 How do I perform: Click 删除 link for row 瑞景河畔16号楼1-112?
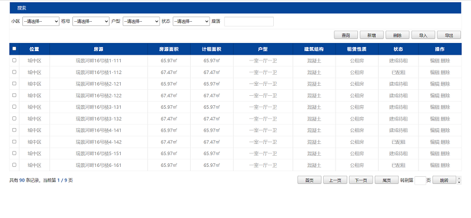tap(445, 72)
